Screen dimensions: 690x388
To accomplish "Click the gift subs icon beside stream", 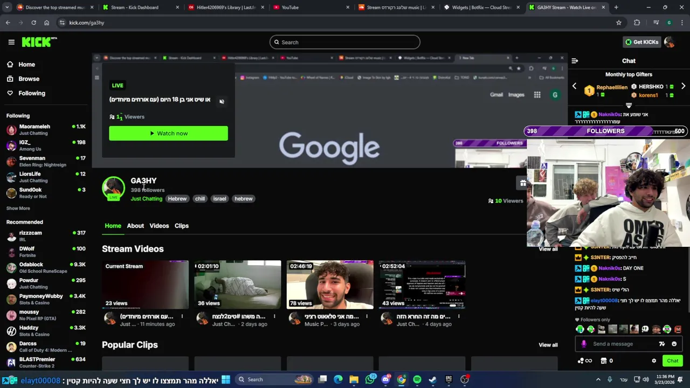I will (522, 183).
